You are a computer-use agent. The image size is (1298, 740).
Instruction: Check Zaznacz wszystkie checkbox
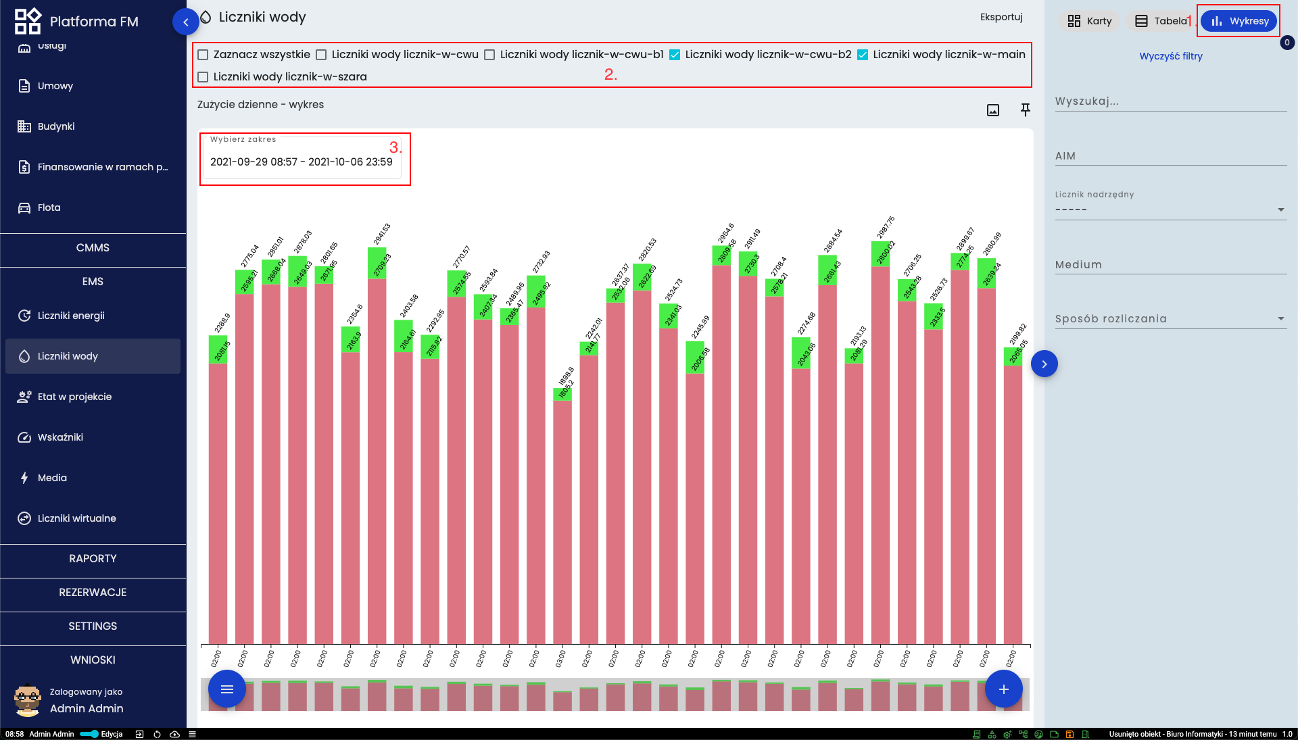pos(203,55)
